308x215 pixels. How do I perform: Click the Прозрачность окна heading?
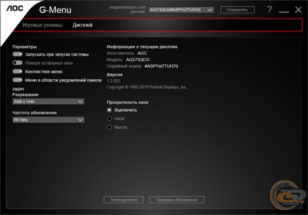128,102
